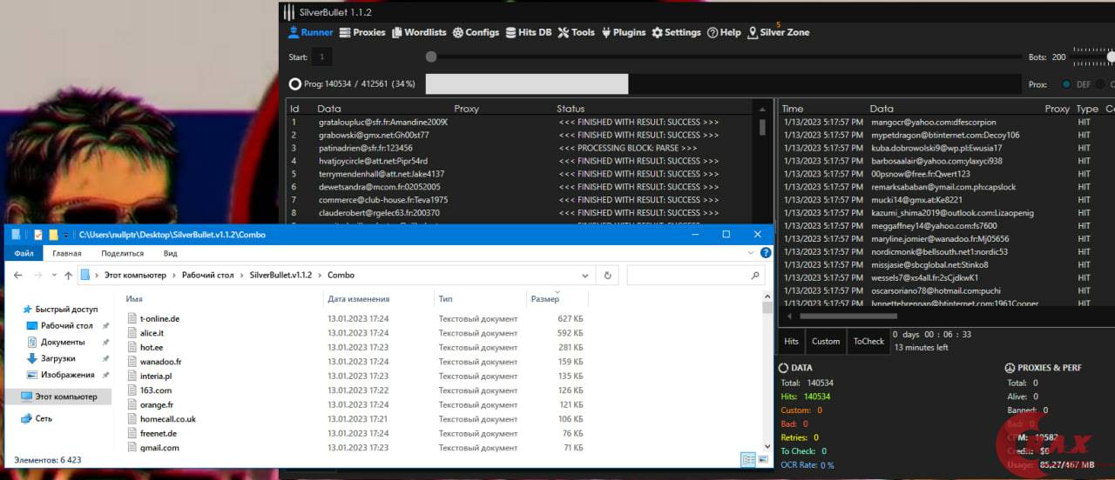Select the DEF proxy radio option
Image resolution: width=1115 pixels, height=480 pixels.
pos(1066,84)
